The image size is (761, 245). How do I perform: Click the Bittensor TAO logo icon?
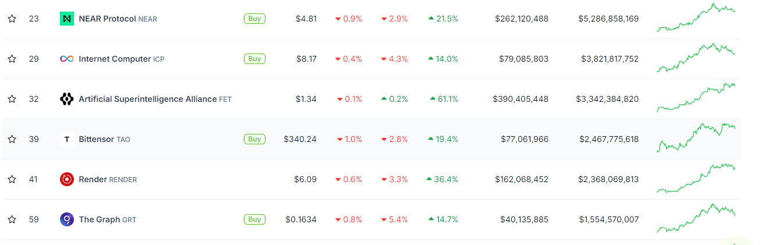(67, 139)
